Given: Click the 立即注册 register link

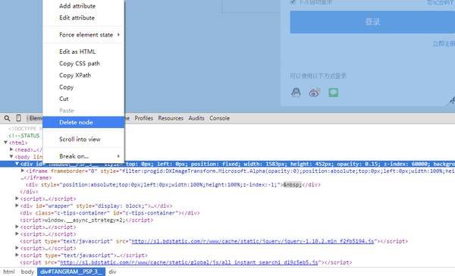Looking at the screenshot, I should tap(444, 44).
